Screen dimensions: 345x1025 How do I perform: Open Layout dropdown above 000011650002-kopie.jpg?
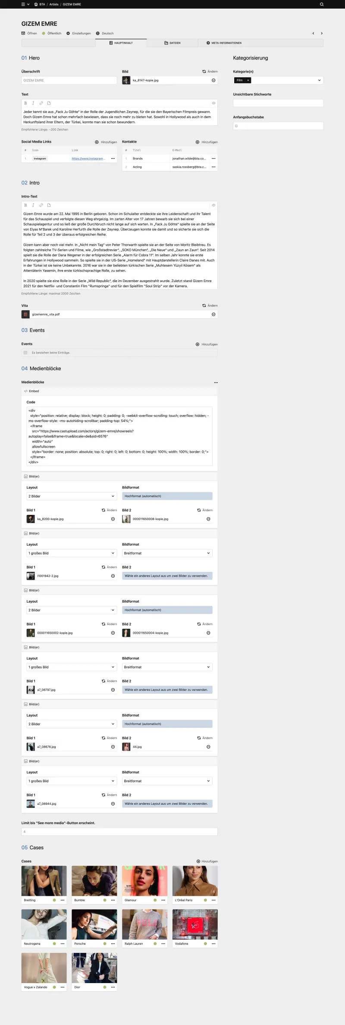tap(72, 610)
